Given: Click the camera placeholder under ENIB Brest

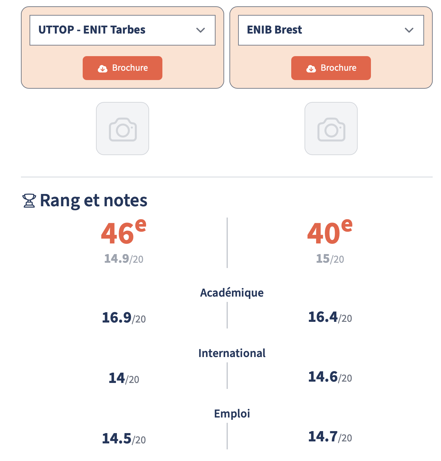Looking at the screenshot, I should click(x=331, y=129).
